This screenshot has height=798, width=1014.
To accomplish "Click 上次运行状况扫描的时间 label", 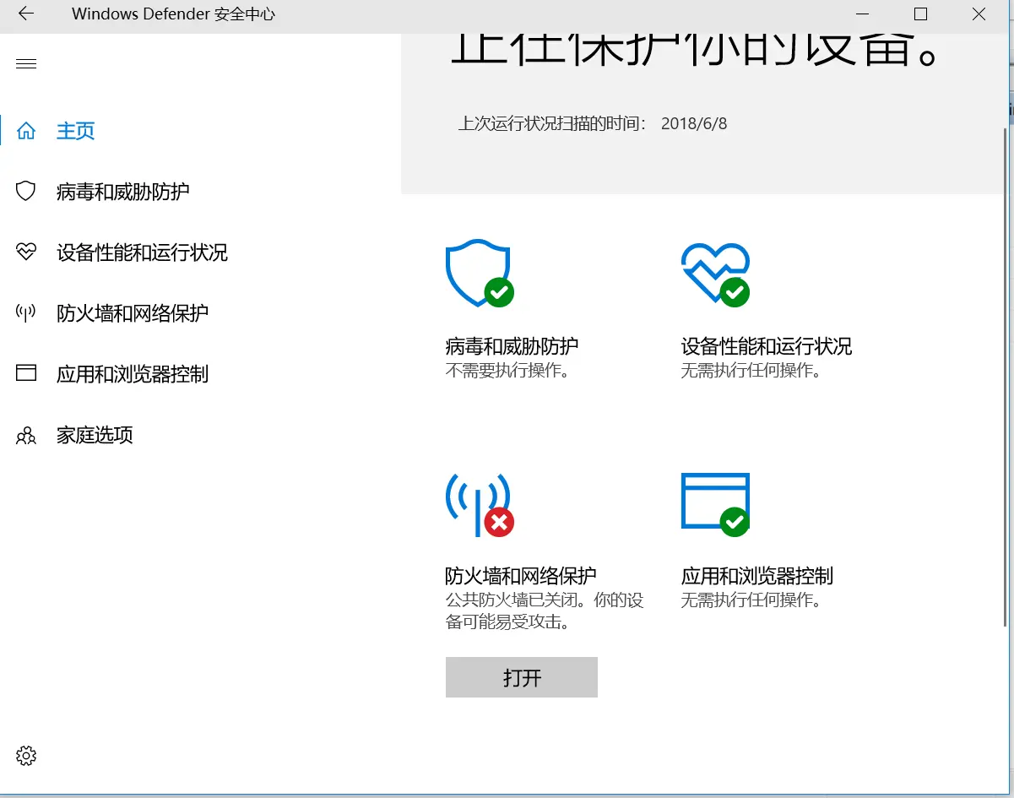I will coord(552,124).
